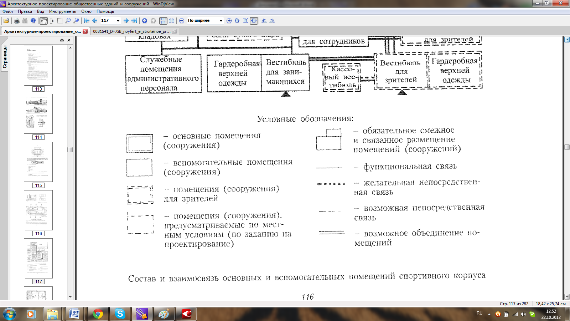
Task: Open the Помощь menu
Action: click(105, 11)
